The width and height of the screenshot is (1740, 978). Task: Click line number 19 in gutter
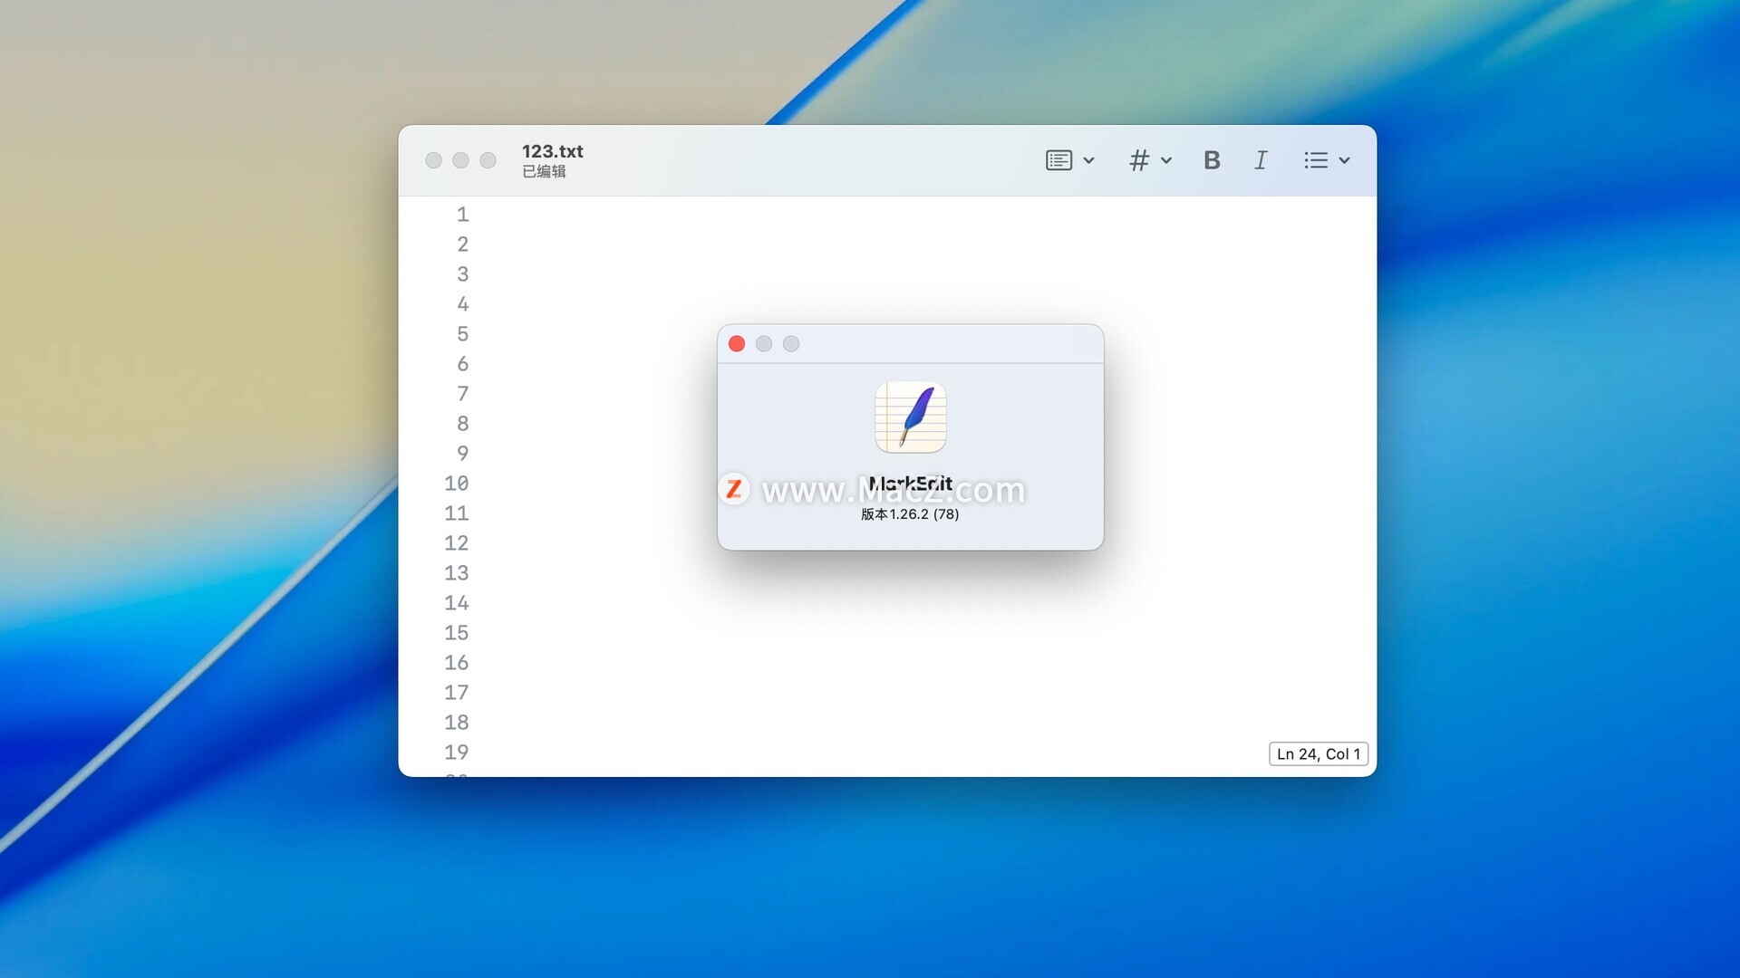456,753
